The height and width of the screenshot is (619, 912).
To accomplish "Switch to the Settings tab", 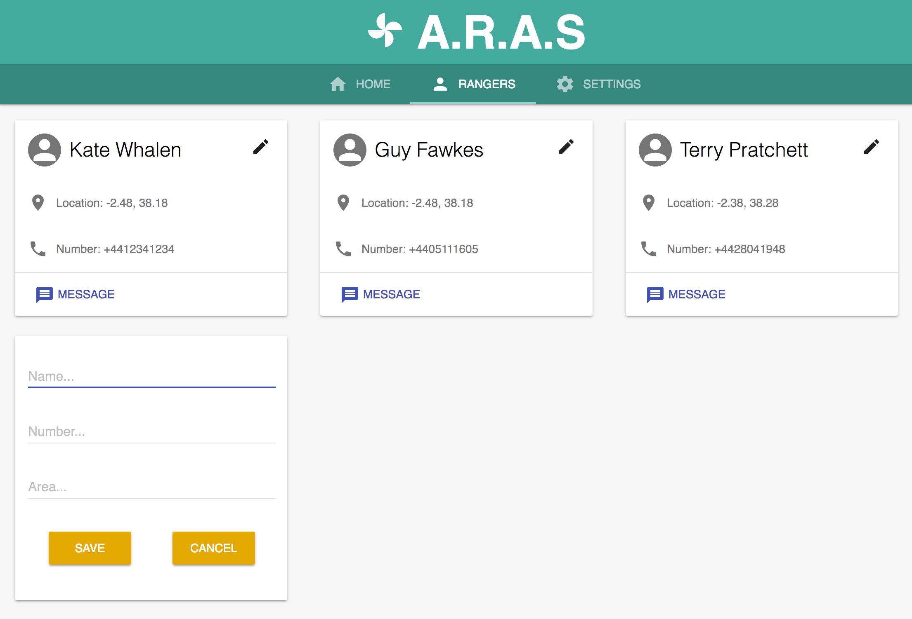I will pos(598,84).
